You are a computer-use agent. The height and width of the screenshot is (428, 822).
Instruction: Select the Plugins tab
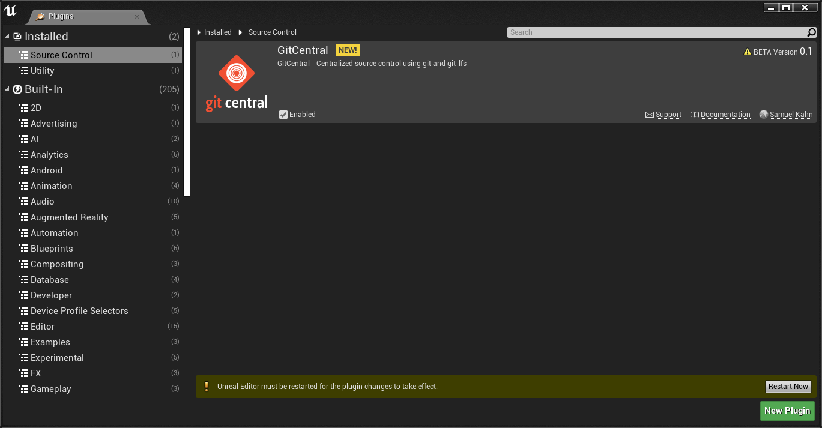coord(61,16)
